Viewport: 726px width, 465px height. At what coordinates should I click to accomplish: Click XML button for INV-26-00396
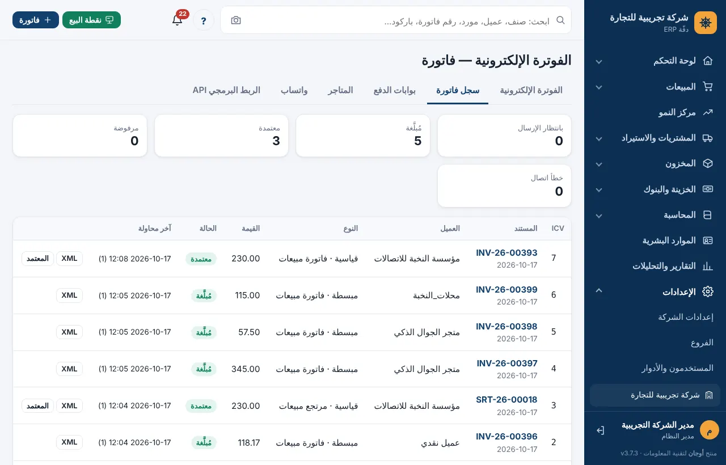click(69, 442)
